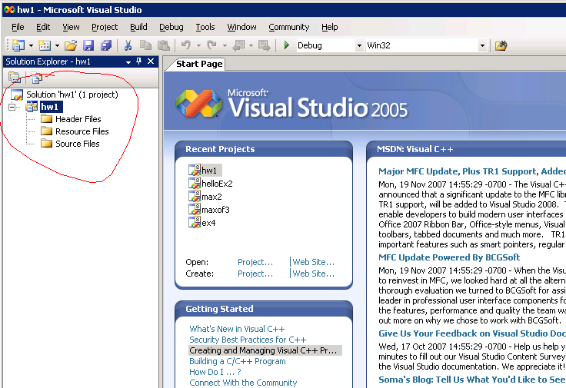Open the Navigate Backward dropdown arrow
The height and width of the screenshot is (388, 566).
point(251,46)
